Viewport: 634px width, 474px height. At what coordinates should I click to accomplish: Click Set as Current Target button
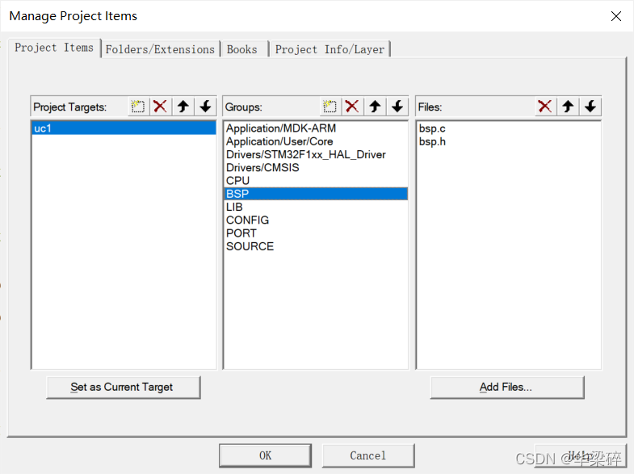click(124, 387)
